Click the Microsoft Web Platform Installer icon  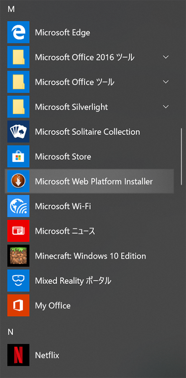coord(18,181)
